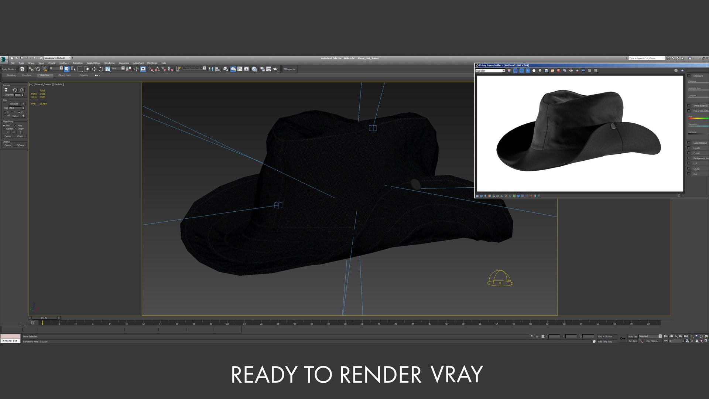709x399 pixels.
Task: Click the Align tool icon
Action: (x=218, y=69)
